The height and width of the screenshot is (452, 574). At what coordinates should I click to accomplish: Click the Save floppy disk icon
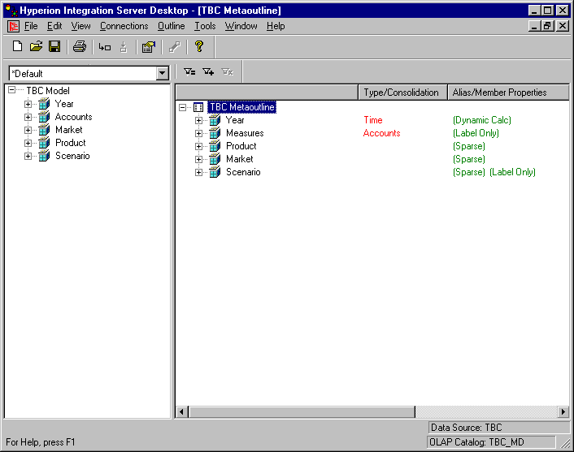(x=54, y=46)
